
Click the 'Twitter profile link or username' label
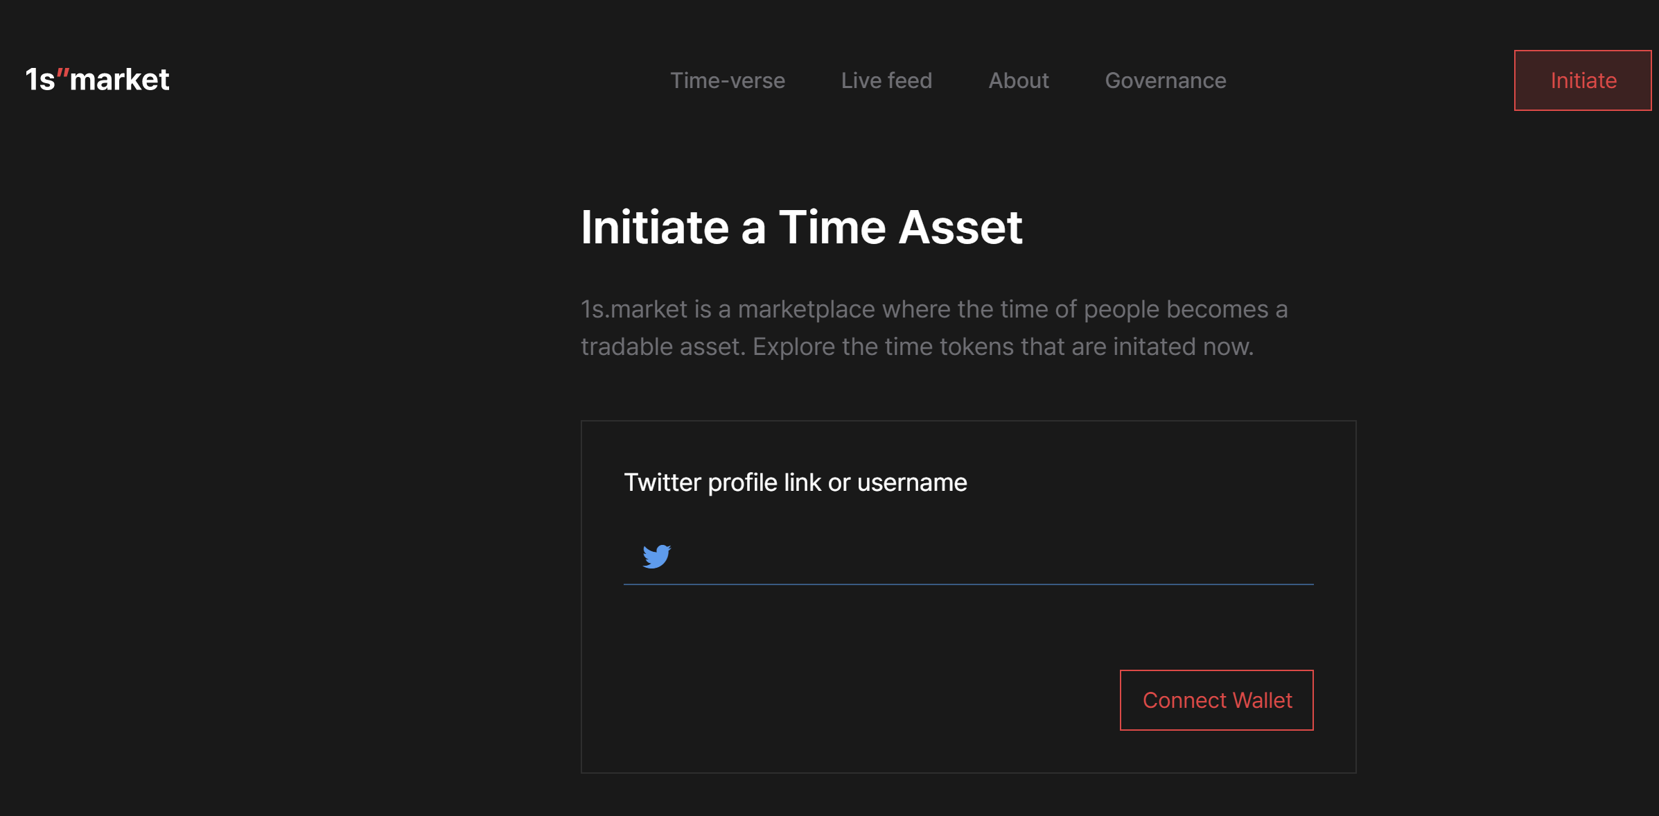click(795, 483)
